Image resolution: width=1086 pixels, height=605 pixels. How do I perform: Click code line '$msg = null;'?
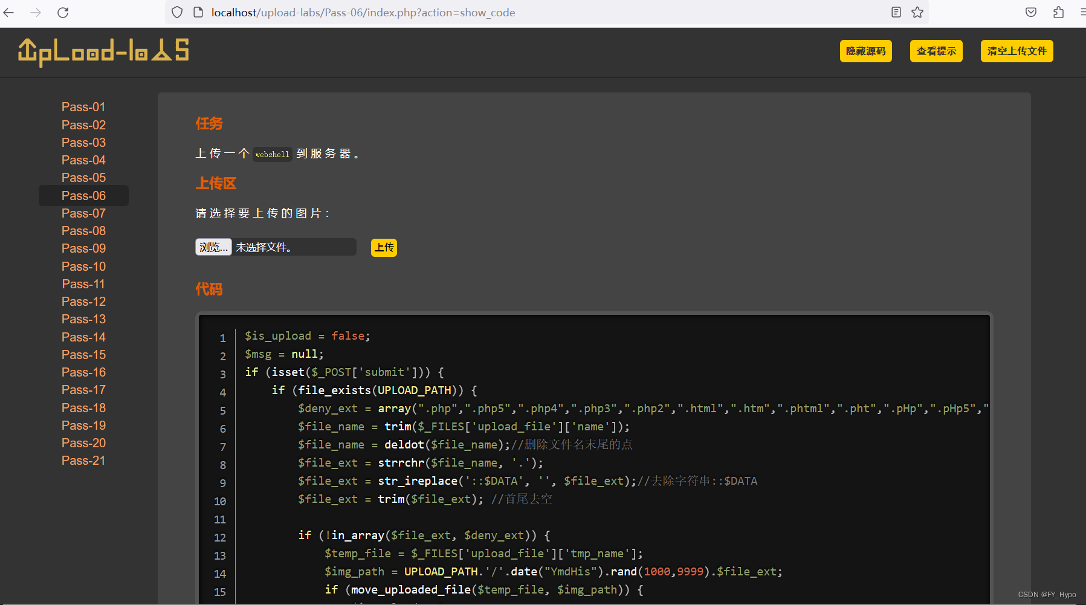pos(284,354)
